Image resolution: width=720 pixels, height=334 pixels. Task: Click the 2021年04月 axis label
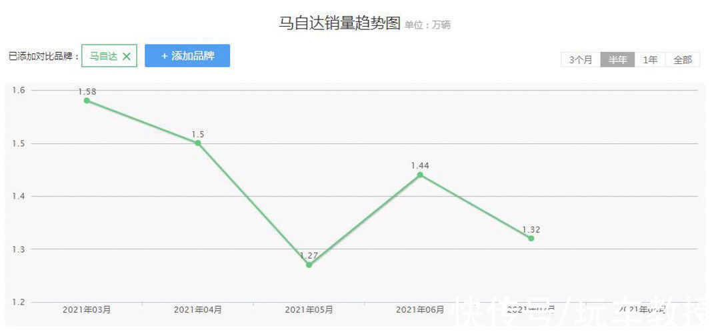[198, 309]
